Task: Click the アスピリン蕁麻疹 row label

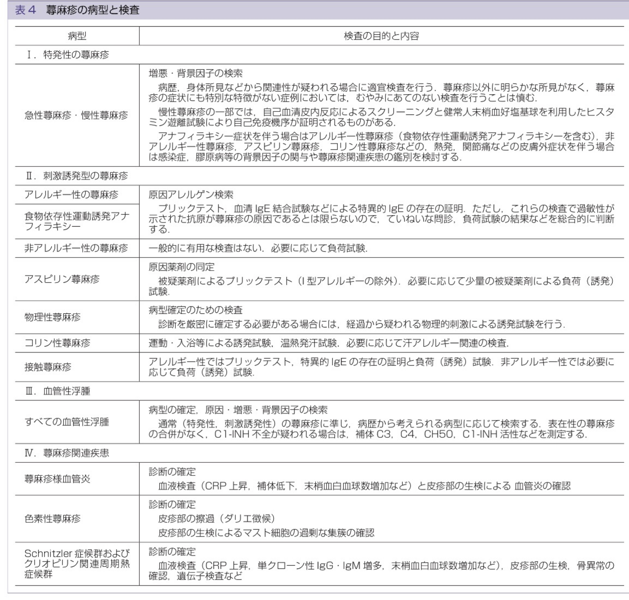Action: [62, 279]
